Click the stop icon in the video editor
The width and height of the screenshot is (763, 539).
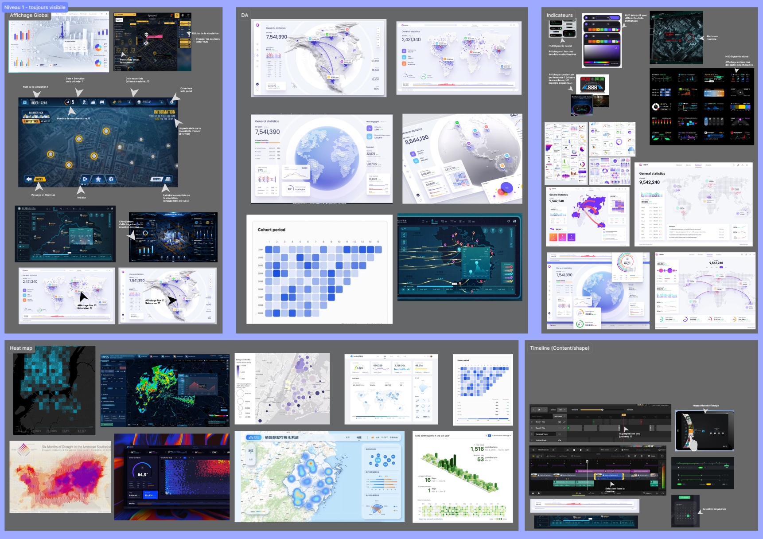coord(574,450)
